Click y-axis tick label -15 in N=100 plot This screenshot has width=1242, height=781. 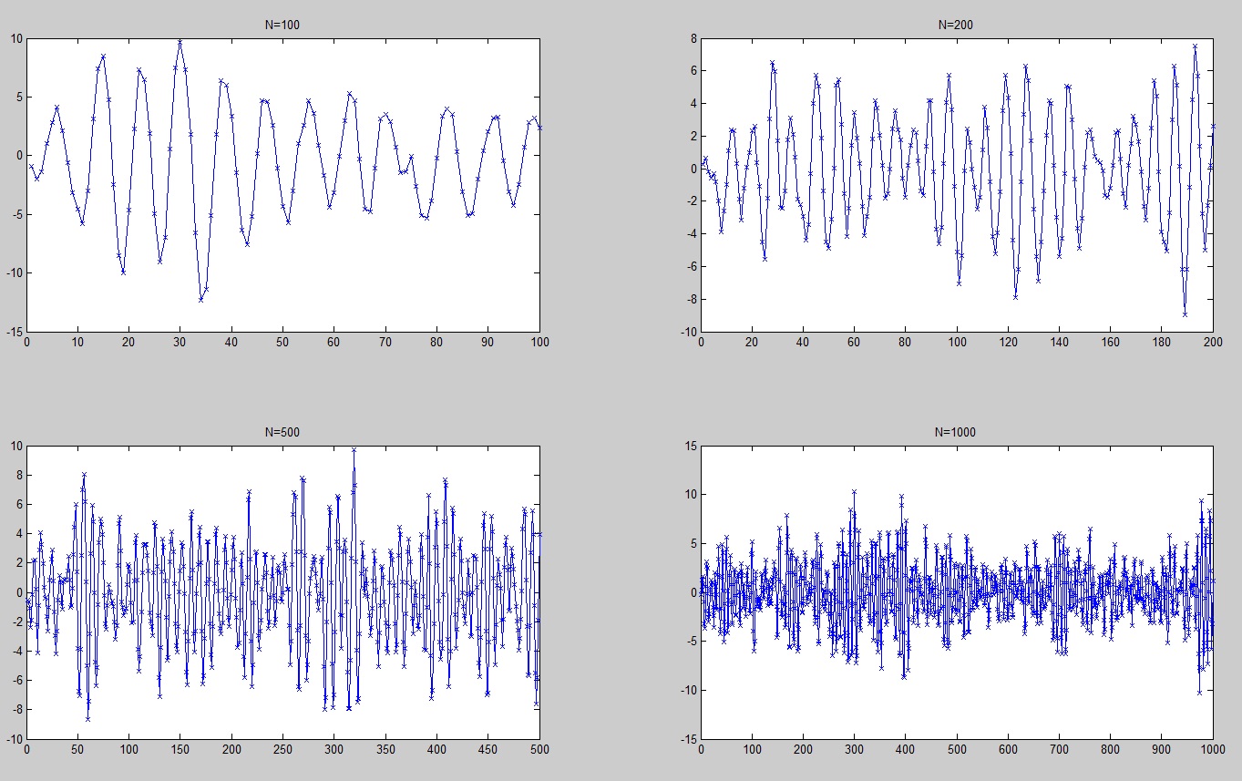tap(14, 332)
